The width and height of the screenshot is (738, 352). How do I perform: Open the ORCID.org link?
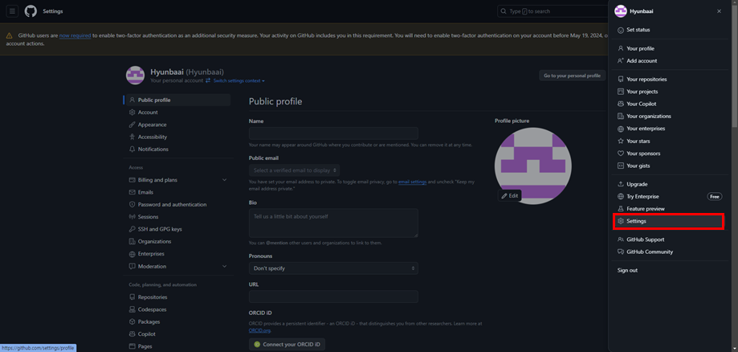coord(259,330)
